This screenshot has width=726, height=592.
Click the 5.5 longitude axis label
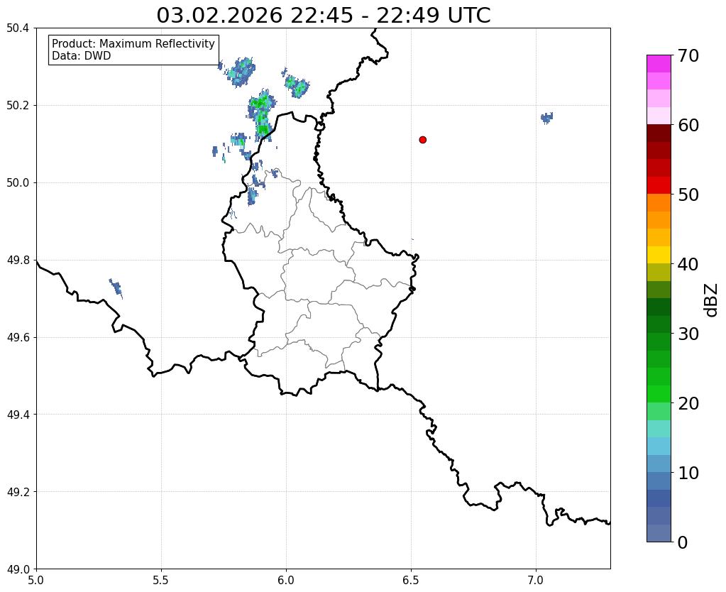(161, 580)
